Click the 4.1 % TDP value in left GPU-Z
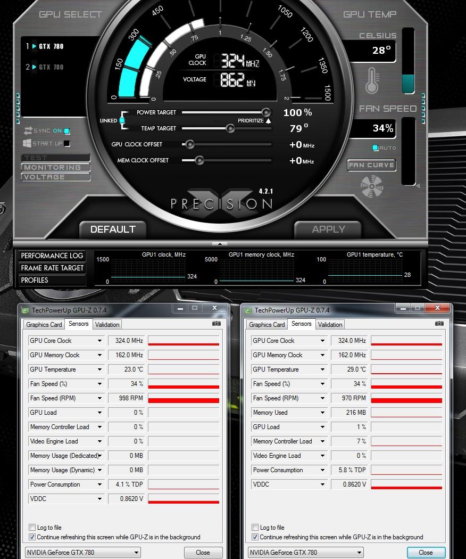 click(x=127, y=484)
